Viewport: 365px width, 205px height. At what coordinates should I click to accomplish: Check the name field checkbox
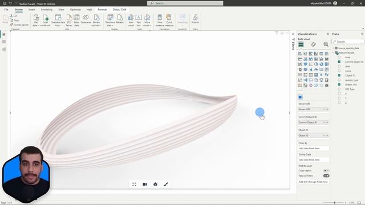(x=339, y=71)
